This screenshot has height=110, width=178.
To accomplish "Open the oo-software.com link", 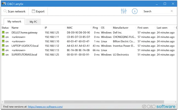I will coord(45,107).
